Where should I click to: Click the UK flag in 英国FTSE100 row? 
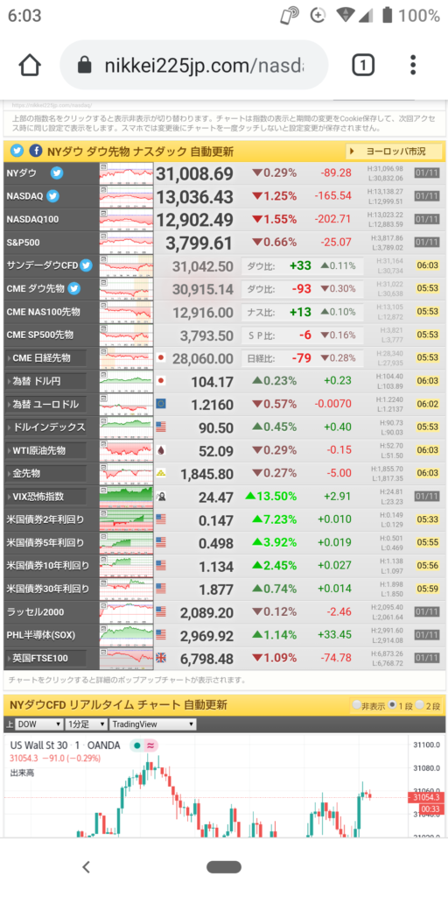click(161, 659)
